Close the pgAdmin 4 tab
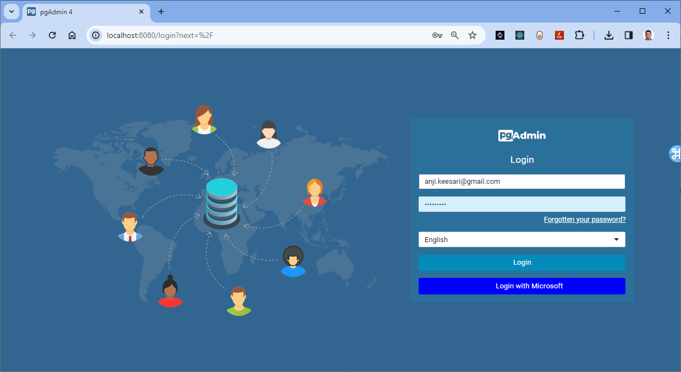 (x=141, y=12)
